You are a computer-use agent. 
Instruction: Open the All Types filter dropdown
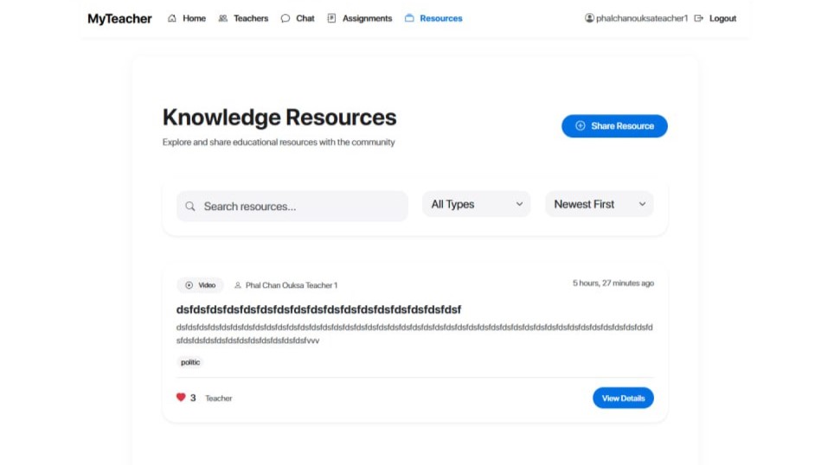click(476, 205)
